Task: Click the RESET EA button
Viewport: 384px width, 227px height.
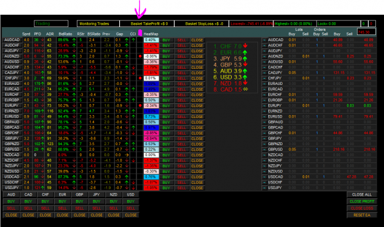Action: pos(362,215)
